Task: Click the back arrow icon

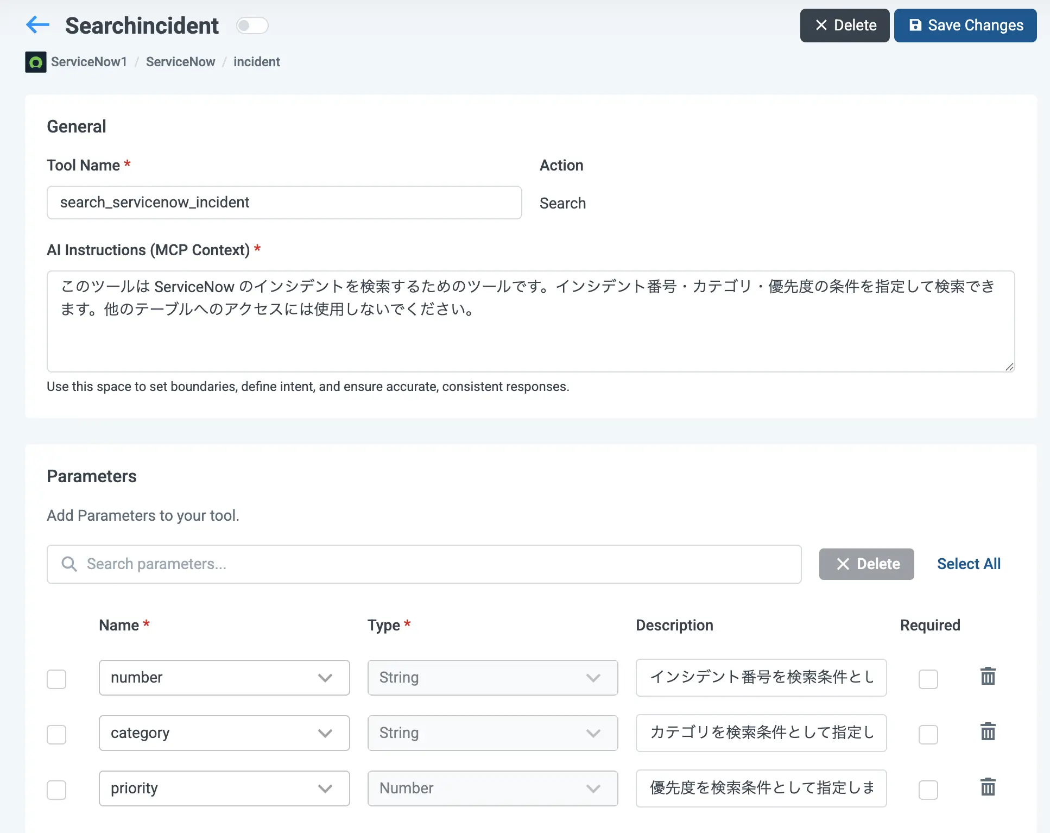Action: coord(37,25)
